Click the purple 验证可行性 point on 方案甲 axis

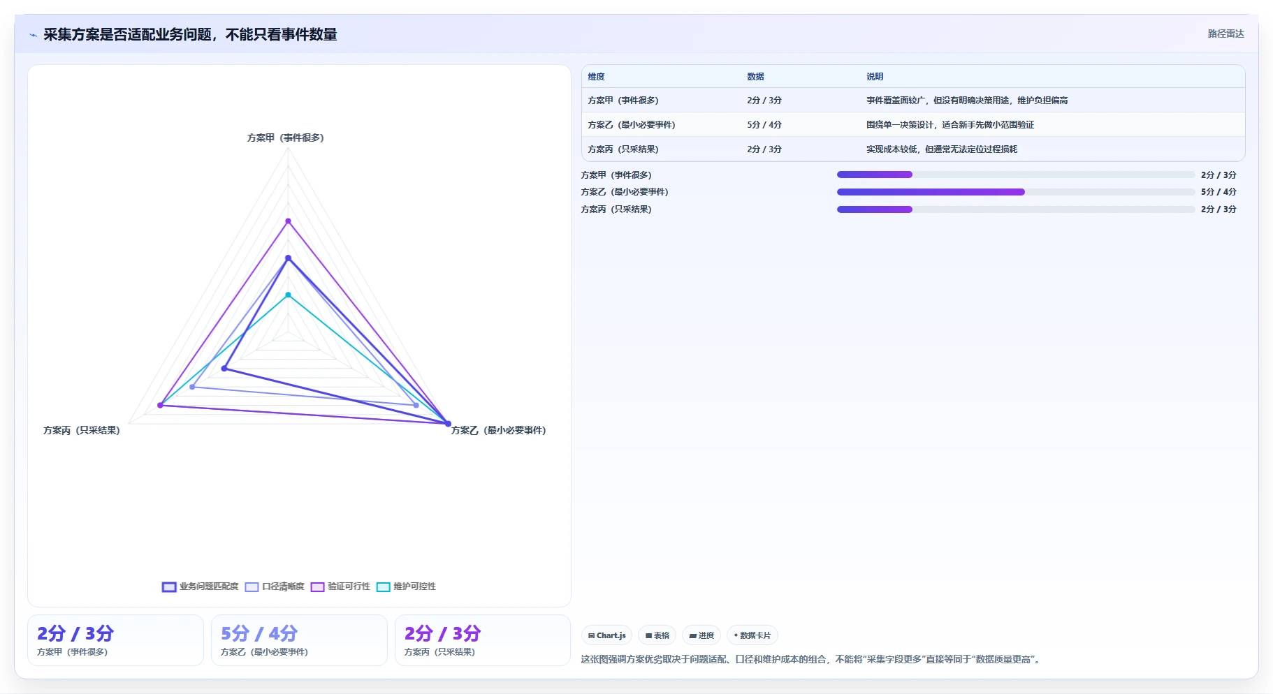click(288, 221)
